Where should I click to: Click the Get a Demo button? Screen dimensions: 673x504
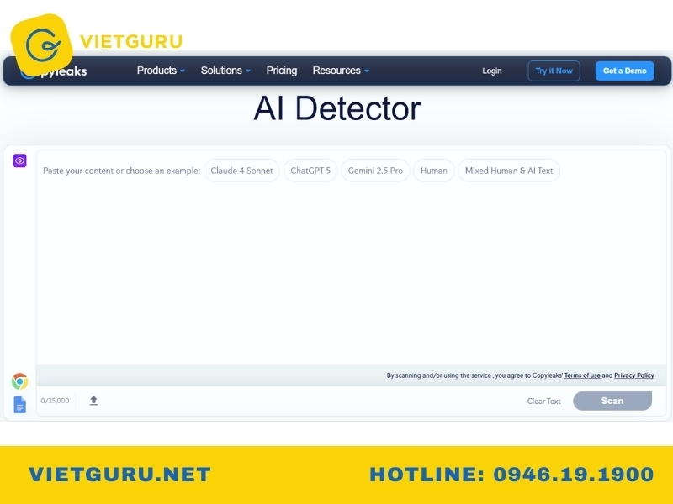coord(624,71)
